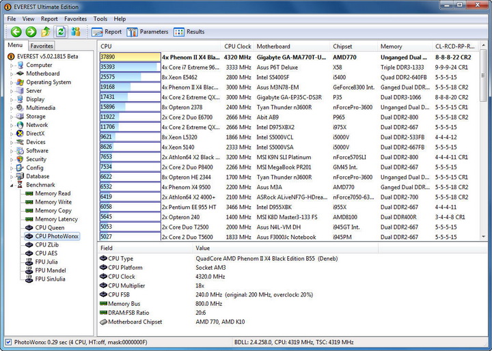This screenshot has width=492, height=351.
Task: Open the View menu
Action: (x=28, y=19)
